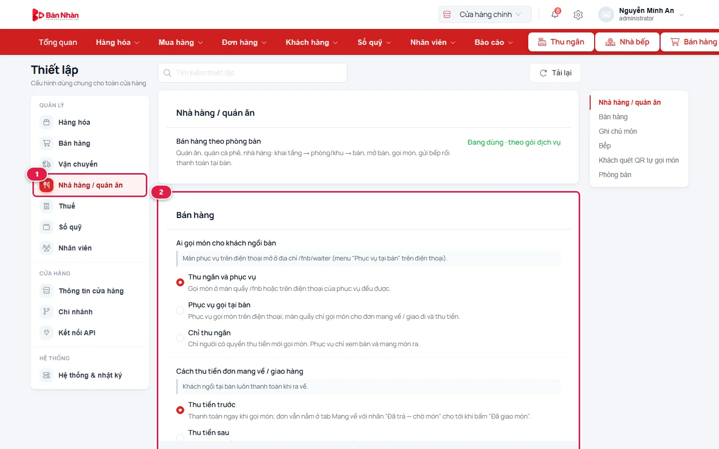719x449 pixels.
Task: Expand the Mua hàng navbar menu
Action: tap(181, 42)
